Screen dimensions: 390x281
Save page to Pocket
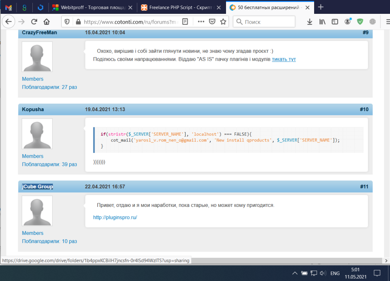point(212,22)
